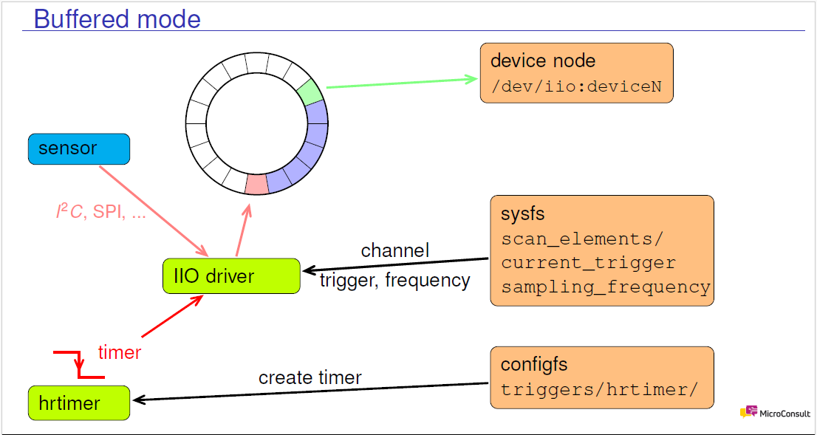This screenshot has width=817, height=435.
Task: Click the IIO driver block
Action: coord(230,275)
